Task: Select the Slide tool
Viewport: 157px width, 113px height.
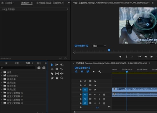Action: coord(62,74)
